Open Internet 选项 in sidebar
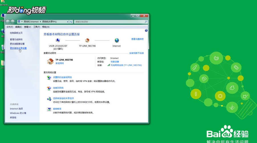The height and width of the screenshot is (143, 257). click(x=16, y=109)
